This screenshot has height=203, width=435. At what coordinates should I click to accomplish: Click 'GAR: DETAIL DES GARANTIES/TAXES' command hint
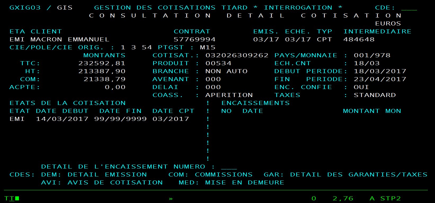pyautogui.click(x=345, y=175)
